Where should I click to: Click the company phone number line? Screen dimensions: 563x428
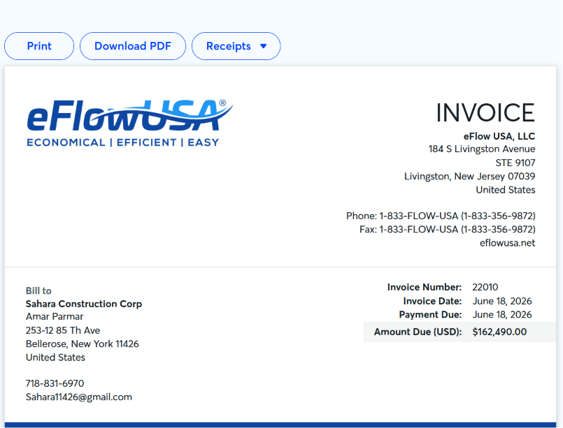441,216
